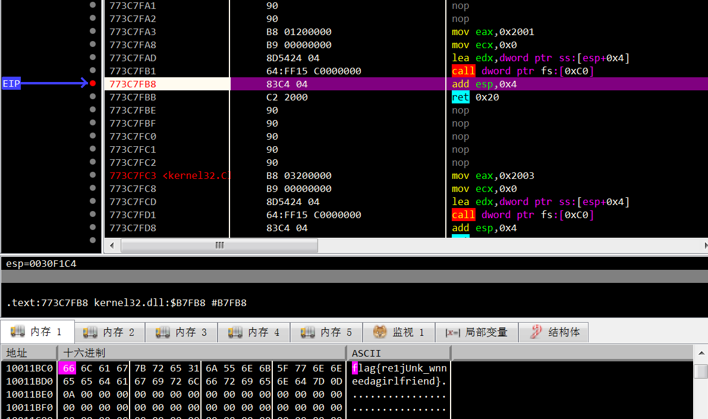Screen dimensions: 708x419
Task: Toggle breakpoint dot at 773C7FAD
Action: (x=93, y=57)
